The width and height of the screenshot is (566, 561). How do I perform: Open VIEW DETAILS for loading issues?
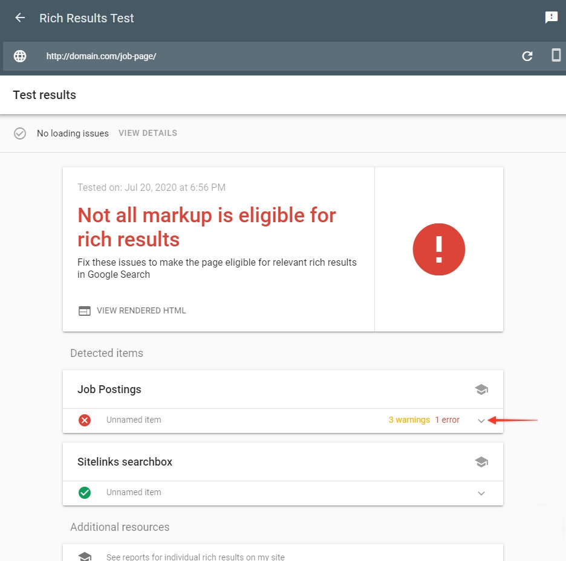148,133
